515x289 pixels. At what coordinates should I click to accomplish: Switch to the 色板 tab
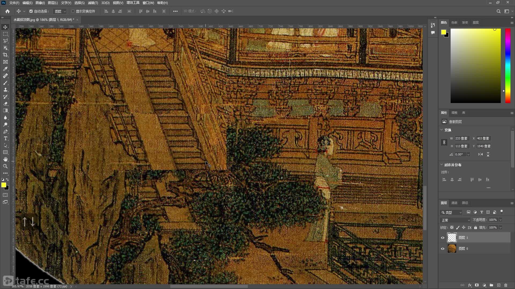454,22
